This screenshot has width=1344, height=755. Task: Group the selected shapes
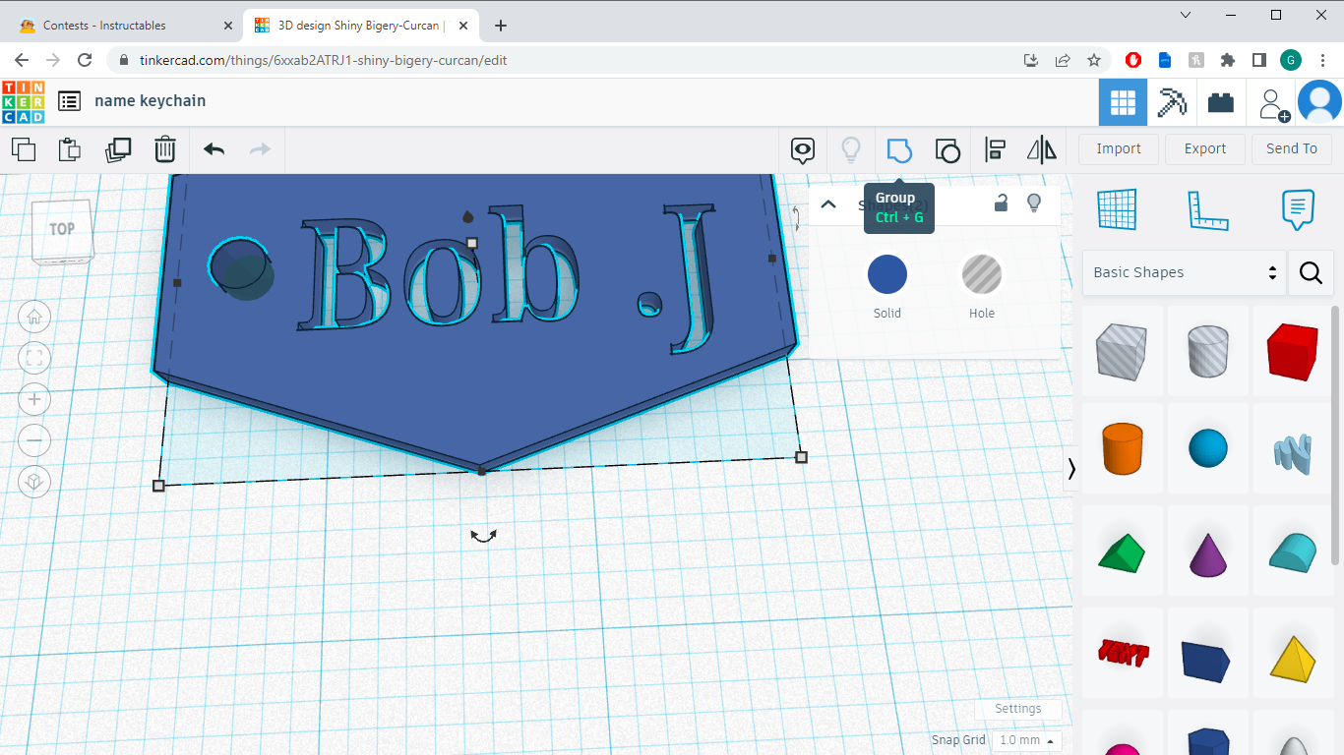(899, 149)
